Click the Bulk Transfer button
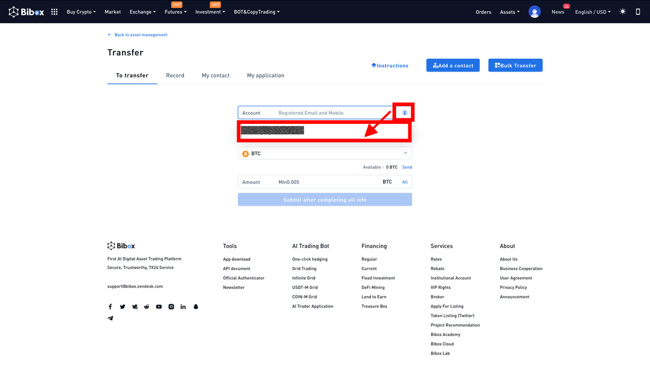Image resolution: width=650 pixels, height=376 pixels. (515, 65)
